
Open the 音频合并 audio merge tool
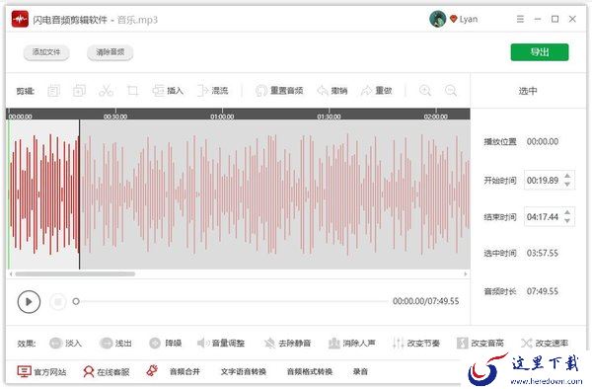point(185,371)
